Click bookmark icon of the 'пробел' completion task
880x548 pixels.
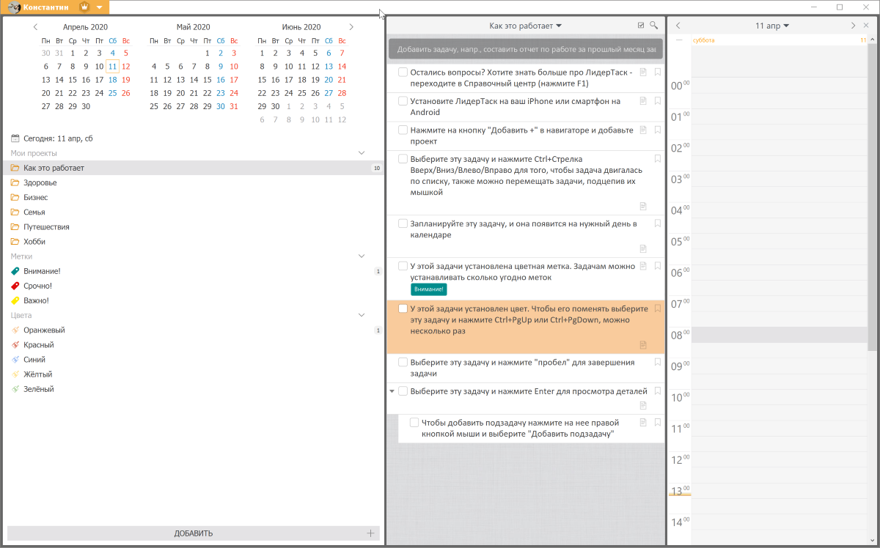658,362
